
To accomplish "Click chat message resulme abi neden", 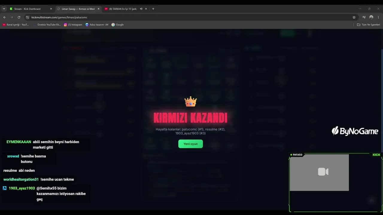I will [19, 171].
